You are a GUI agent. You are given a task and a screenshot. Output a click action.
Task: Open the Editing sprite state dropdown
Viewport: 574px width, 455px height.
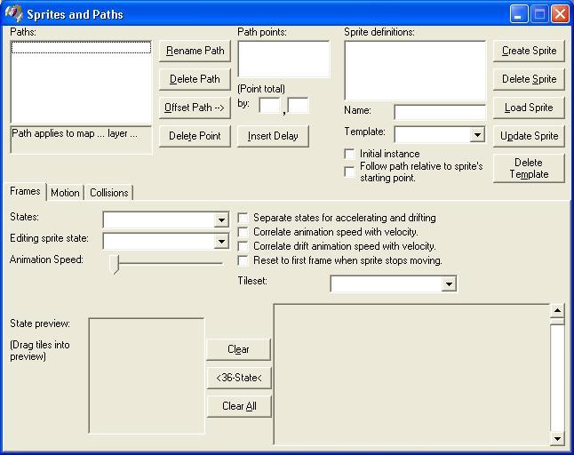coord(221,241)
